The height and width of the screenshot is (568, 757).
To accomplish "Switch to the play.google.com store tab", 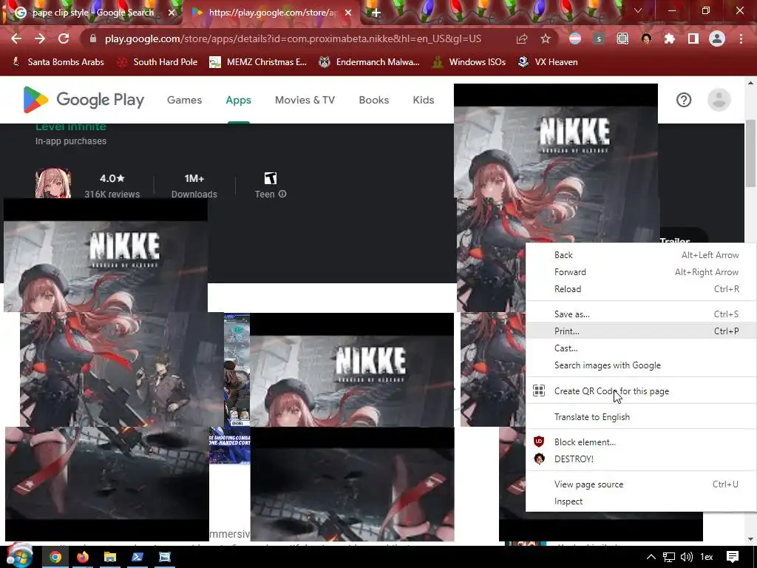I will pos(272,13).
